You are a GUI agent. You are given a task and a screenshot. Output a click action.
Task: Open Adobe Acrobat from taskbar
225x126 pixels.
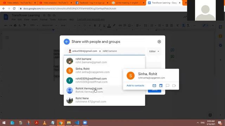(37, 123)
